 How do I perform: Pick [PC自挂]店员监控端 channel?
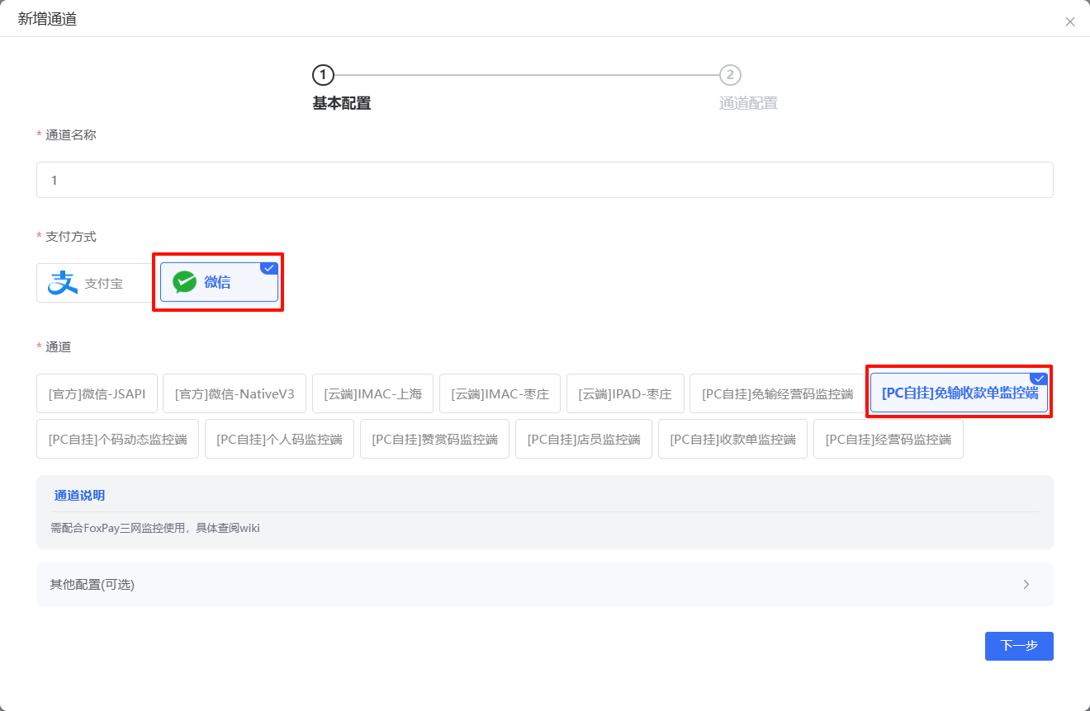tap(584, 439)
